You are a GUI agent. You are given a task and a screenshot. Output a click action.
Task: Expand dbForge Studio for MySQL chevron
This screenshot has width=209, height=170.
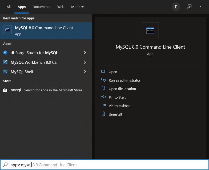85,53
